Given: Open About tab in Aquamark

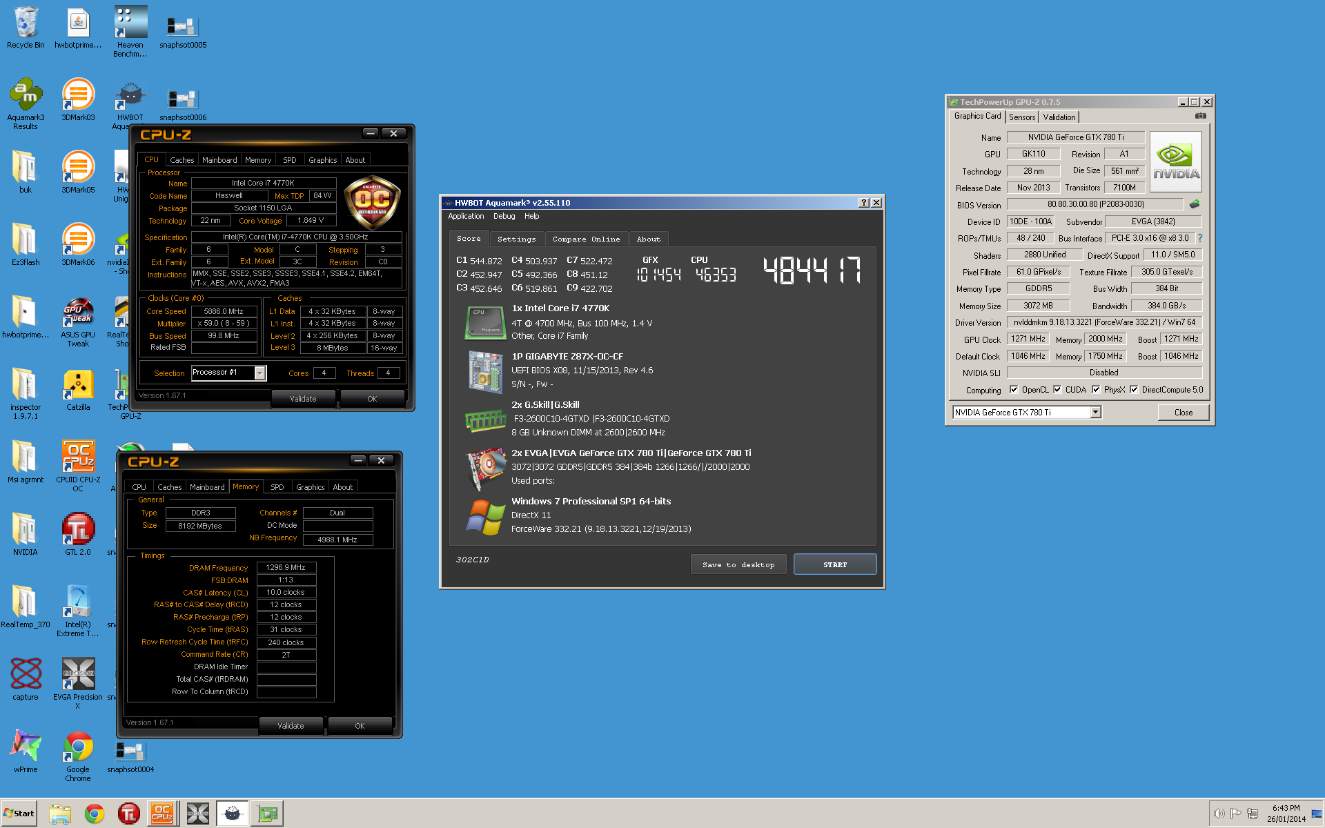Looking at the screenshot, I should (x=648, y=239).
